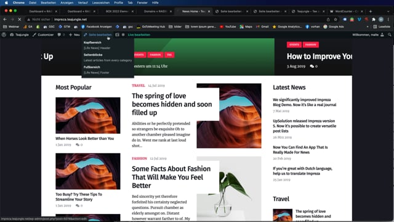
Task: Open the GA bookmark
Action: click(x=28, y=27)
